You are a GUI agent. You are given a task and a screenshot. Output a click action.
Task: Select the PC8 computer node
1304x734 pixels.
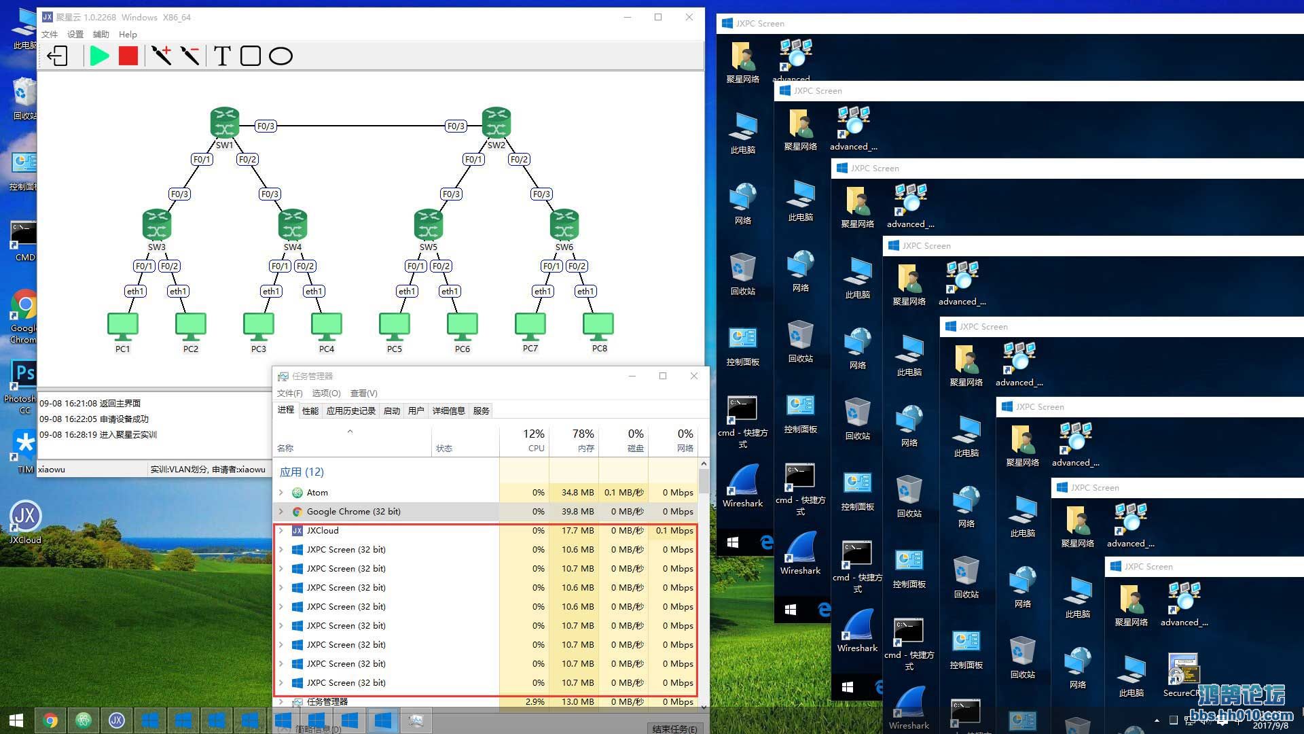pyautogui.click(x=598, y=327)
